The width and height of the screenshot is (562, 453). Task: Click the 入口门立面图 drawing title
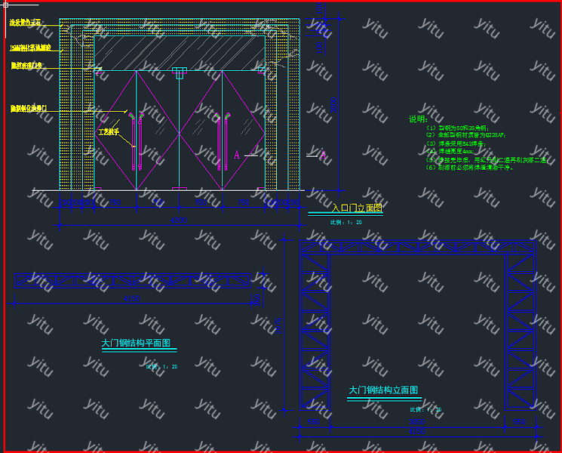(x=357, y=208)
